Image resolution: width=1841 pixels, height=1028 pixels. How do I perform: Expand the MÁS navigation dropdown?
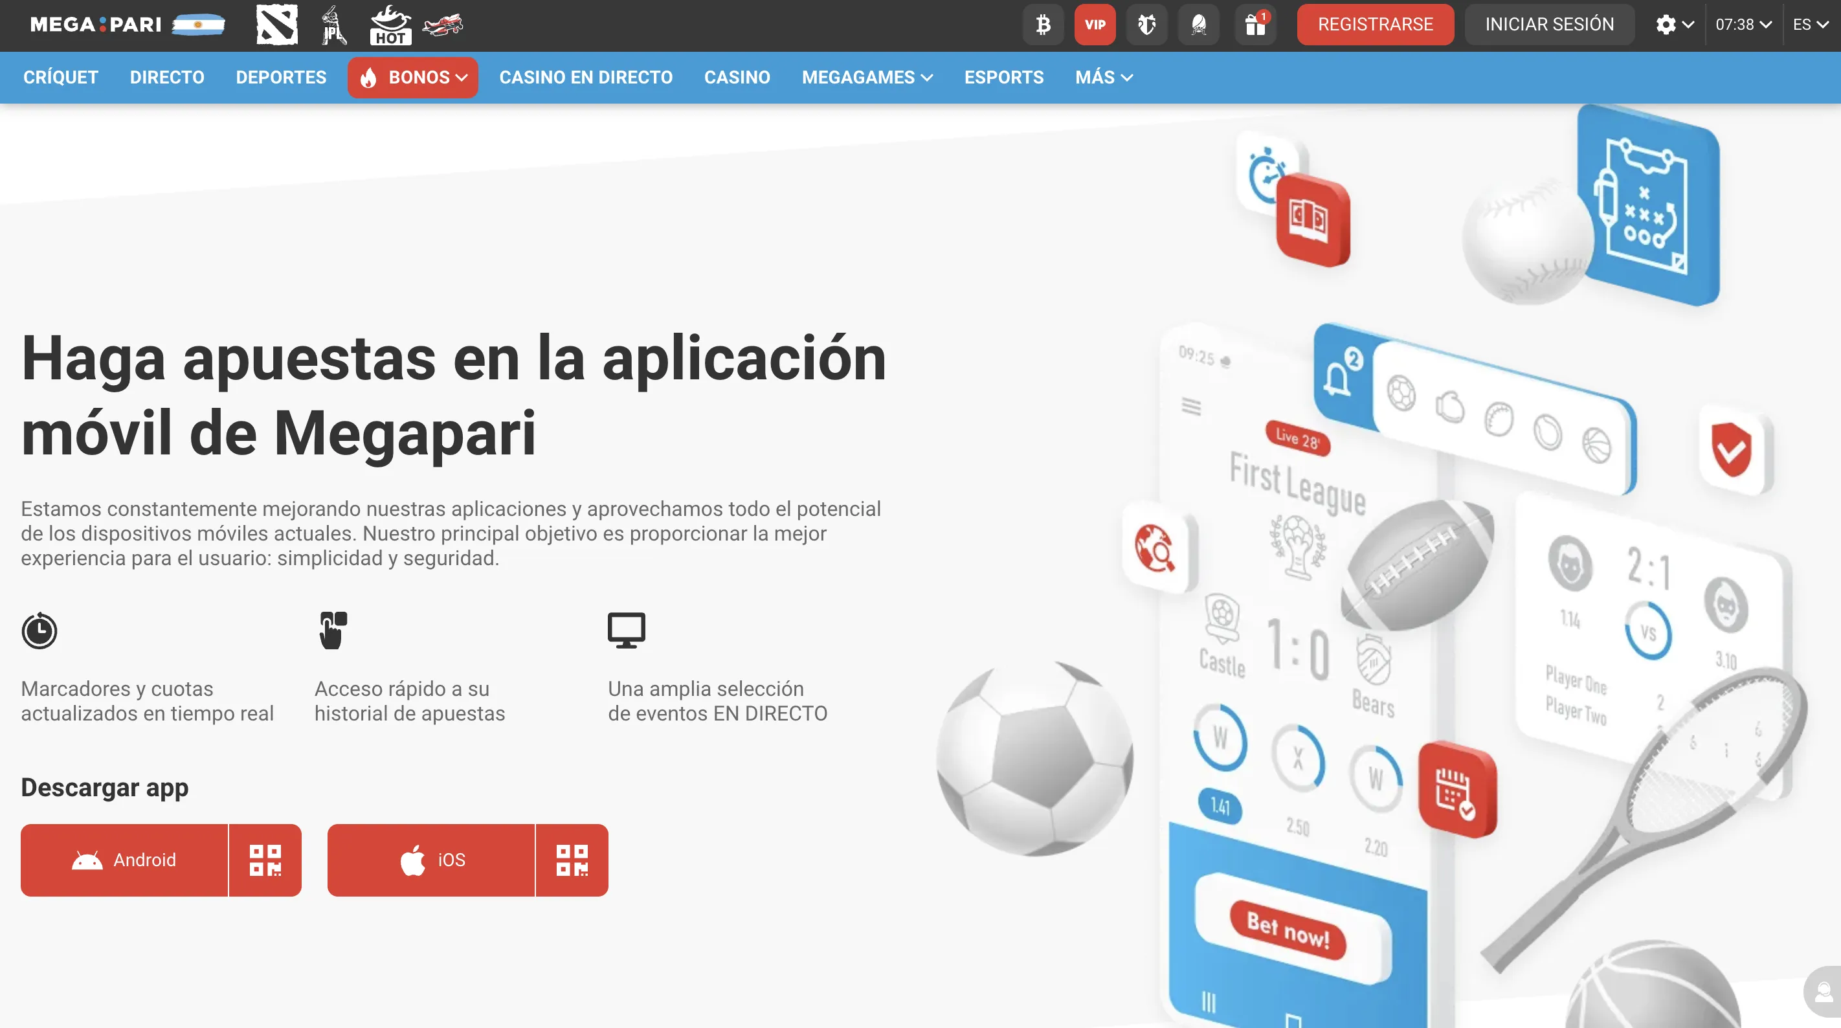(1103, 77)
